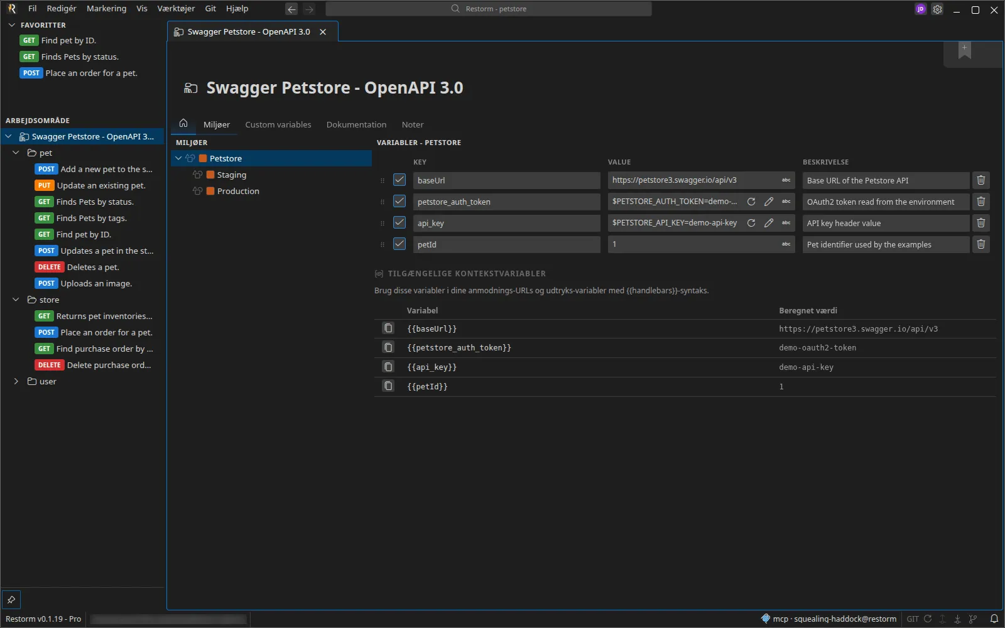Change the petId value type (abc)
Viewport: 1005px width, 628px height.
pyautogui.click(x=786, y=244)
